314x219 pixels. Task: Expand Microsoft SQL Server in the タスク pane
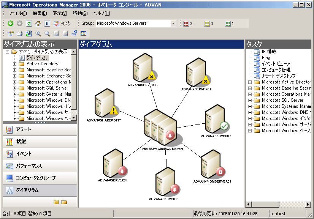(250, 101)
